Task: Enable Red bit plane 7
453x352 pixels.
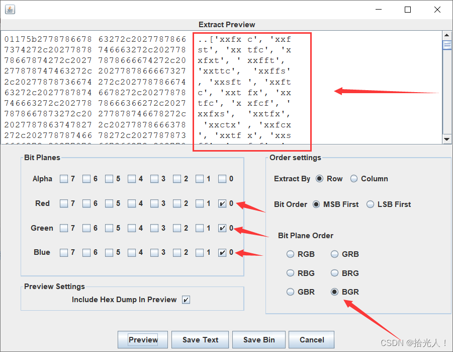Action: click(x=64, y=203)
